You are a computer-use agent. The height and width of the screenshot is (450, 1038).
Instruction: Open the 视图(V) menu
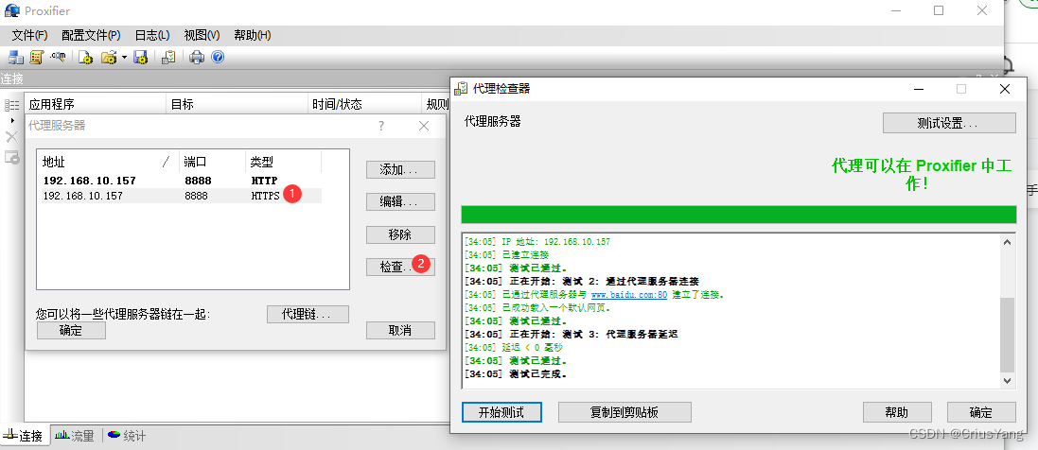202,35
